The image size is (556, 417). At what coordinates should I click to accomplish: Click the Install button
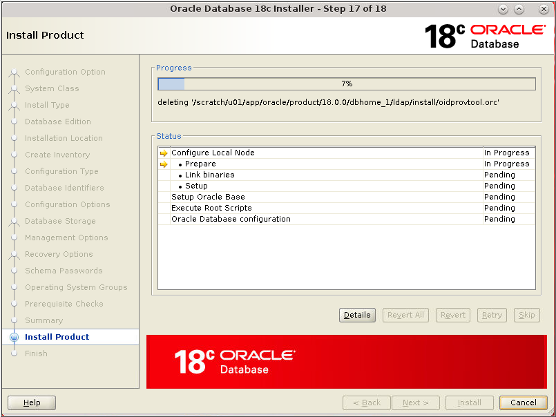click(470, 403)
